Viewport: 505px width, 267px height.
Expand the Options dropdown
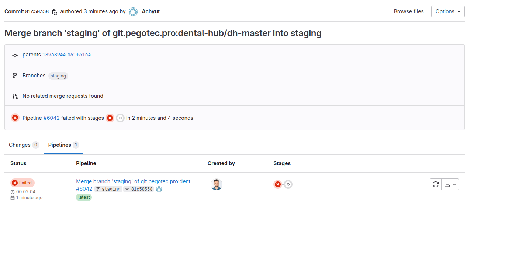click(448, 11)
